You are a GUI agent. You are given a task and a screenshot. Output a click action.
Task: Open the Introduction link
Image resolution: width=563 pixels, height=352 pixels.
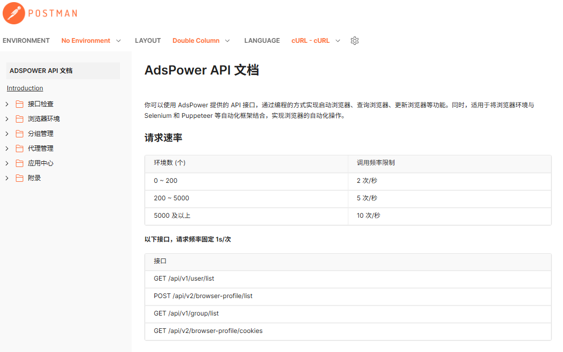[x=24, y=88]
